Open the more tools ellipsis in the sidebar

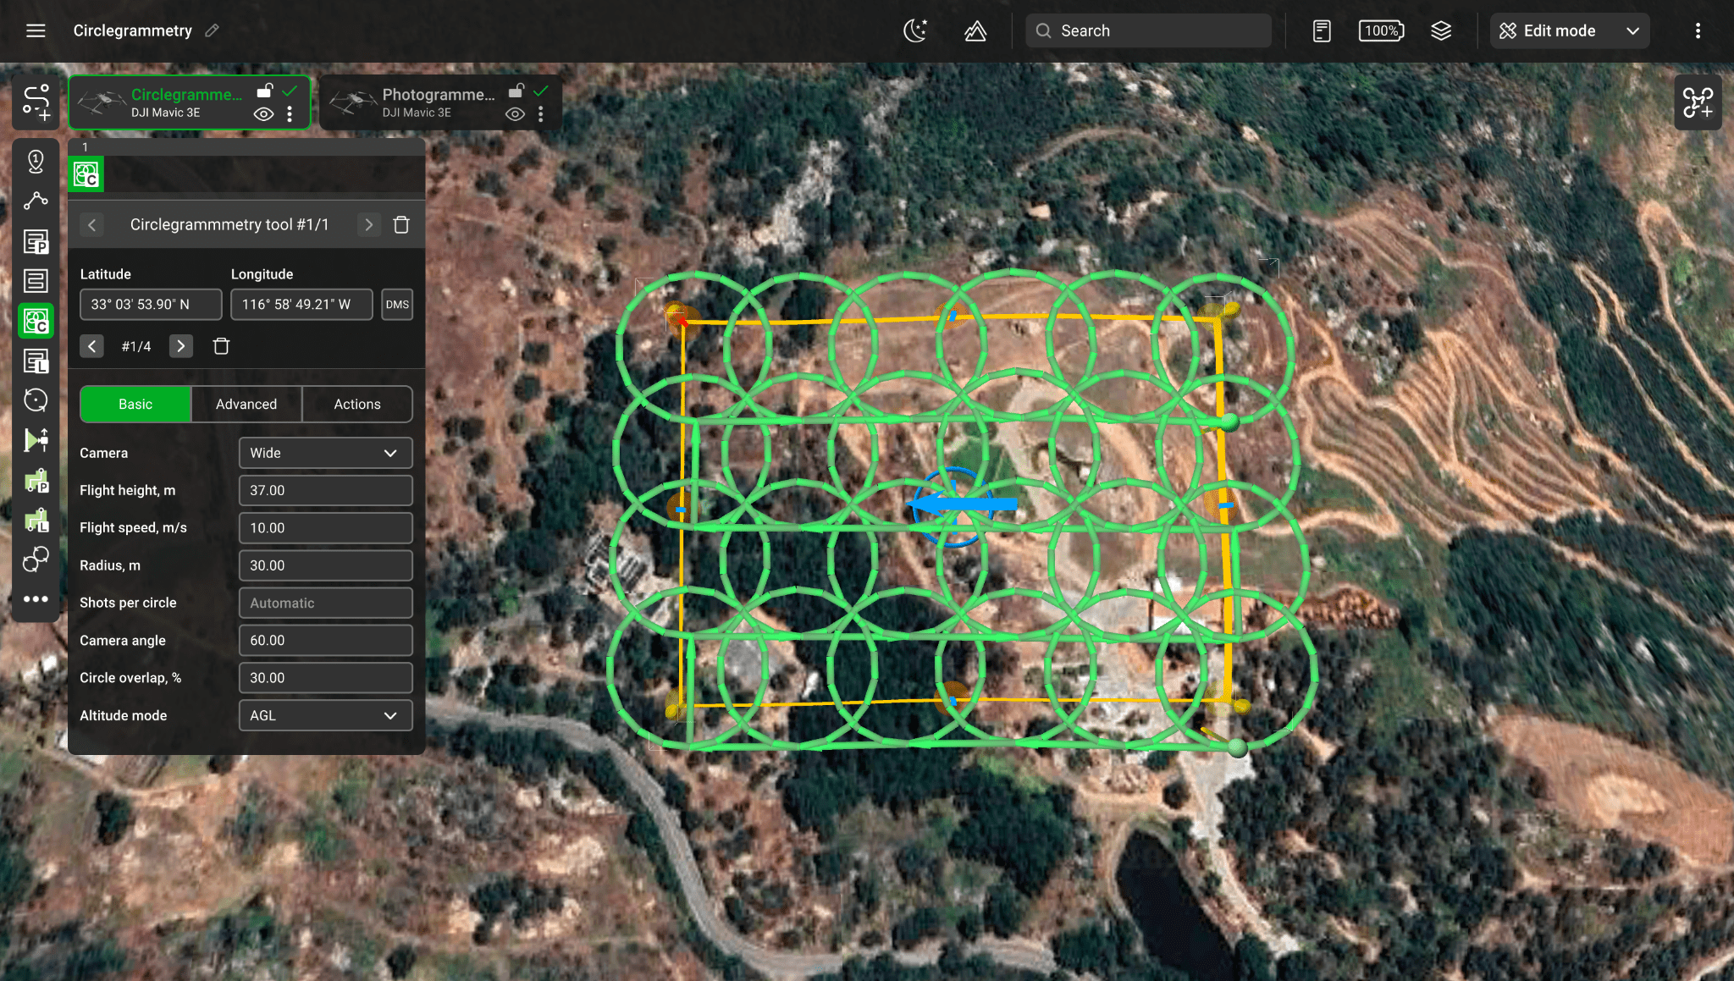click(36, 599)
